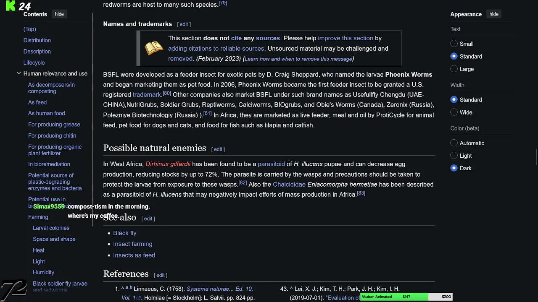The image size is (538, 302).
Task: Select Wide width option
Action: click(454, 112)
